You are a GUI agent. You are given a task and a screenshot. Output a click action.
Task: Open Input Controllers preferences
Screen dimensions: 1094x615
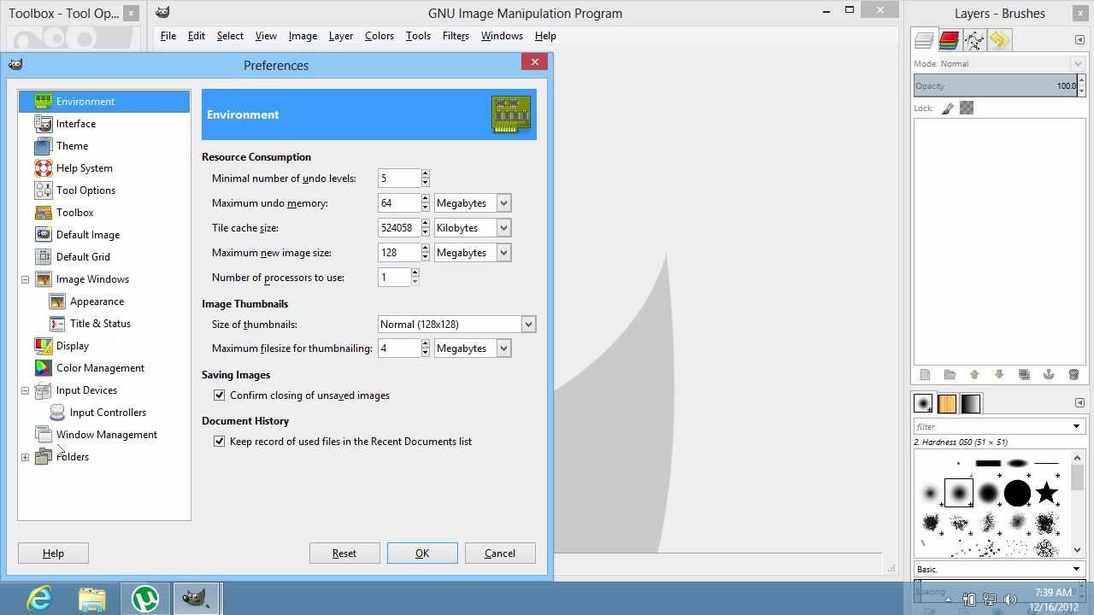[x=108, y=413]
